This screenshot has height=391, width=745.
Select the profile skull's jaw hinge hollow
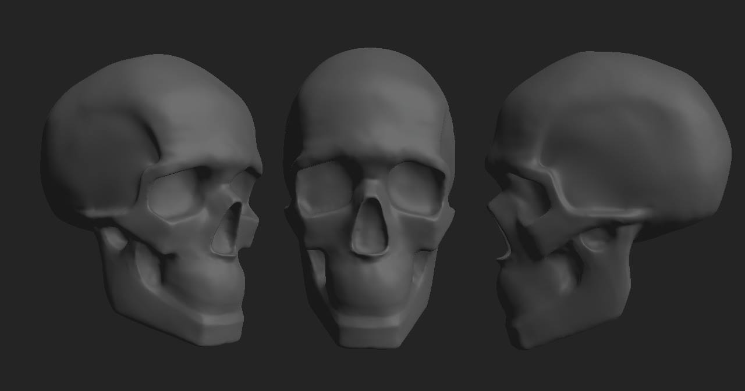(x=597, y=239)
